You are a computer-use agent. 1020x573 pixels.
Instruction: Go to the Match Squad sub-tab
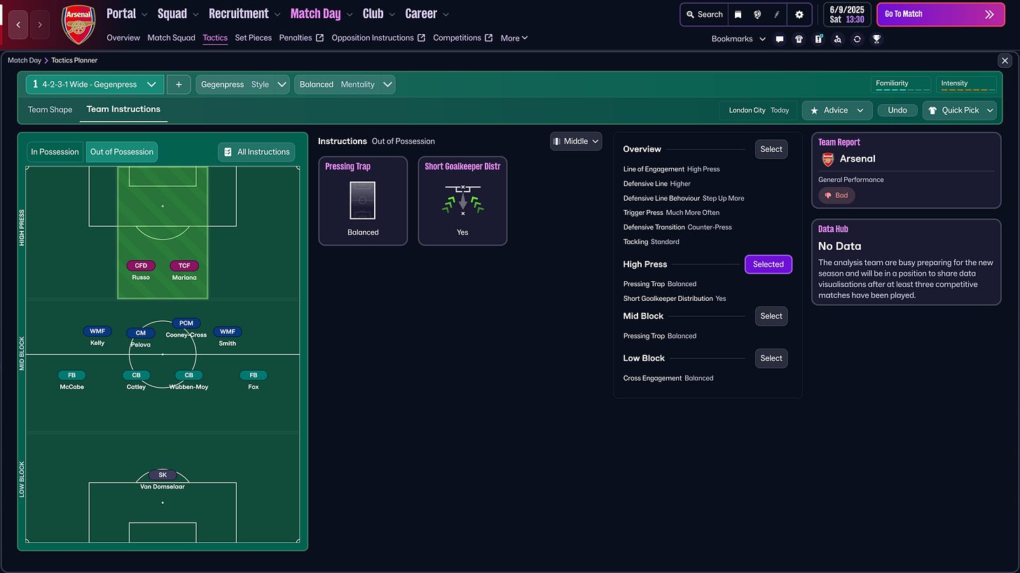pyautogui.click(x=171, y=38)
